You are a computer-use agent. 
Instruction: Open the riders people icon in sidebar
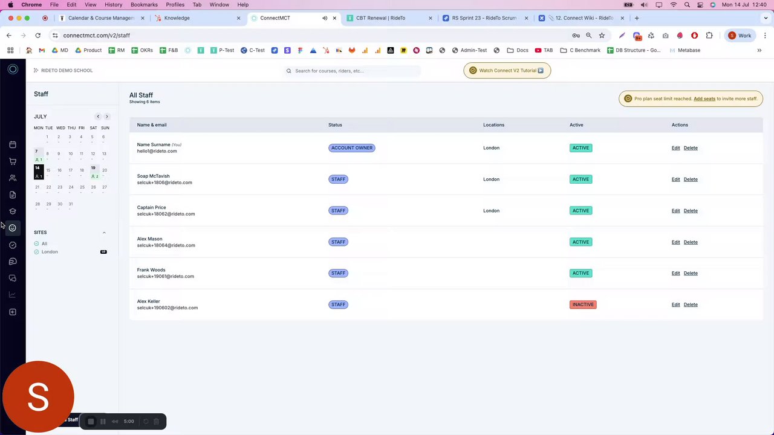pyautogui.click(x=13, y=178)
